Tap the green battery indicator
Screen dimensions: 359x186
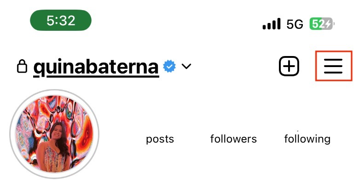pos(322,24)
